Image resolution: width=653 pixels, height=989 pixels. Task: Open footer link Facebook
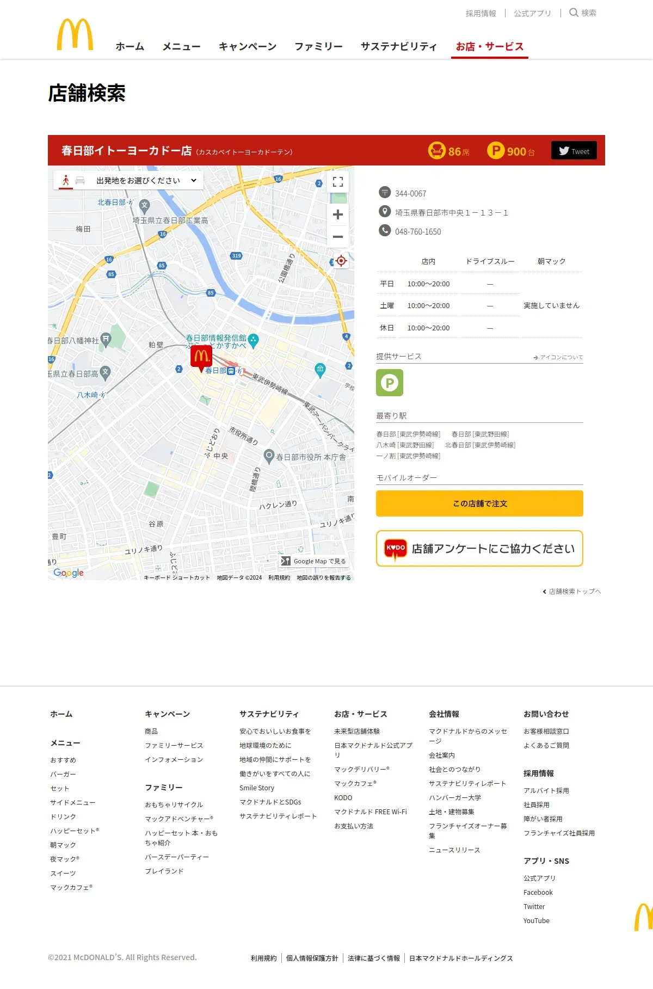pos(538,892)
